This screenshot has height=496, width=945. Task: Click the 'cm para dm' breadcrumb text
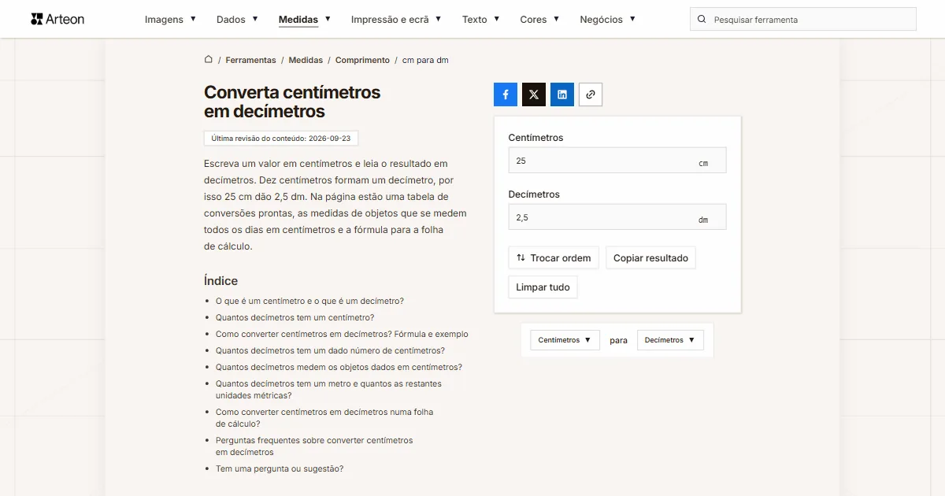pos(425,60)
